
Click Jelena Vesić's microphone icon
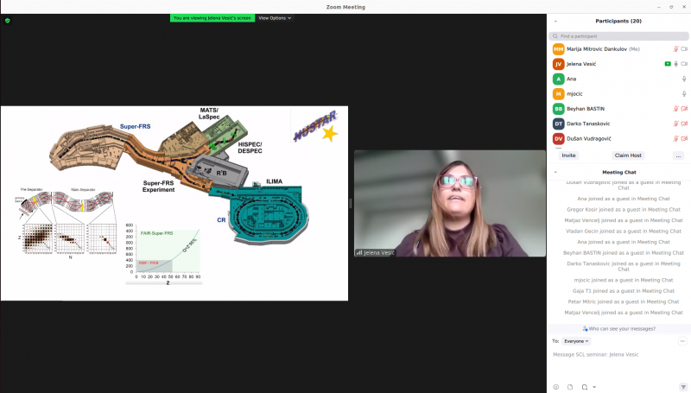tap(676, 64)
